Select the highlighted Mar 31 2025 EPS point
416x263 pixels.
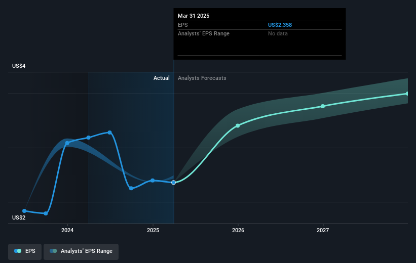tap(173, 183)
